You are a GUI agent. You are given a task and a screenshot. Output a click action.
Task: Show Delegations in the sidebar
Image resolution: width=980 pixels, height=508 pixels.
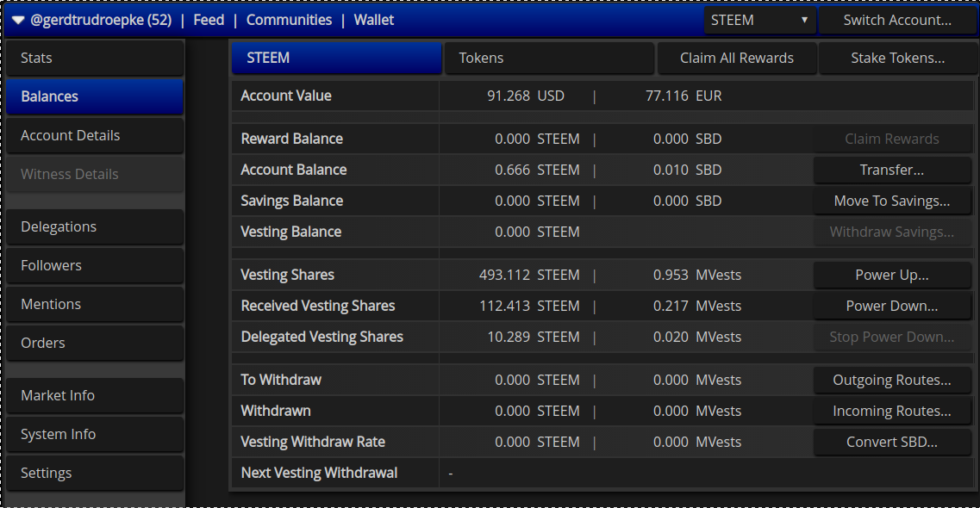point(95,226)
